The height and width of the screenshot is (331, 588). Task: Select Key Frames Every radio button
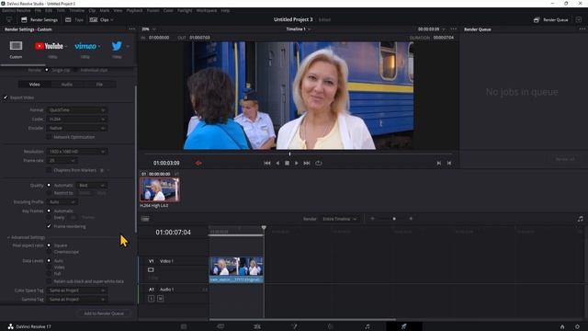[49, 217]
